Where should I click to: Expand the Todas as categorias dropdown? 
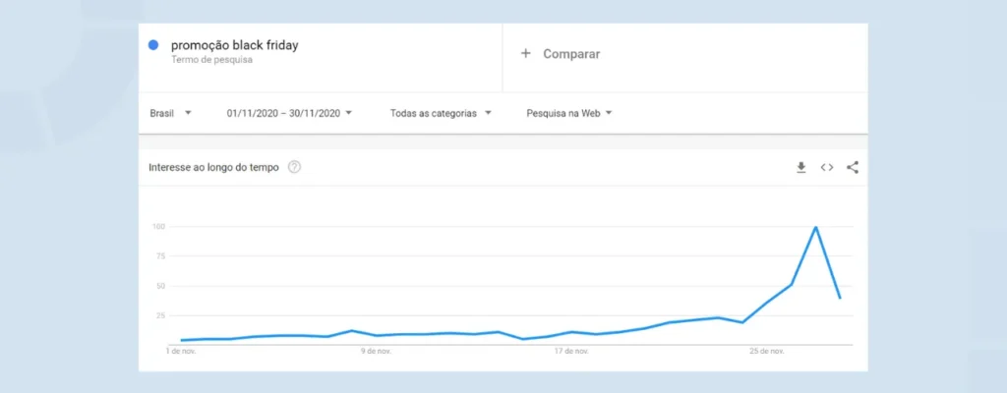pyautogui.click(x=441, y=113)
